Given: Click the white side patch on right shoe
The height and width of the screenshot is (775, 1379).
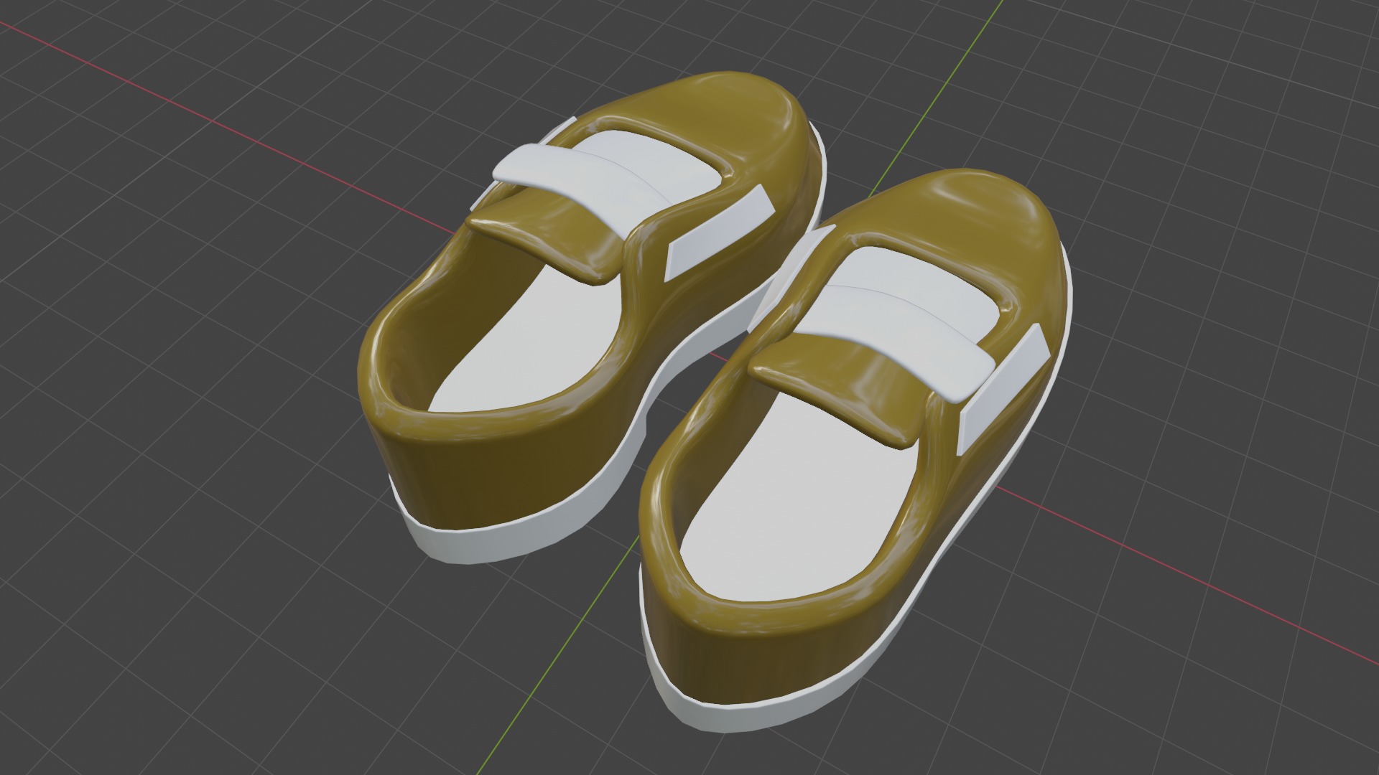Looking at the screenshot, I should coord(1003,389).
